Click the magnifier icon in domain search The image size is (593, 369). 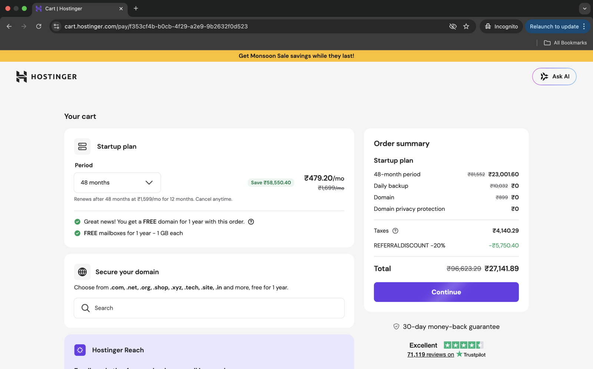pyautogui.click(x=86, y=308)
